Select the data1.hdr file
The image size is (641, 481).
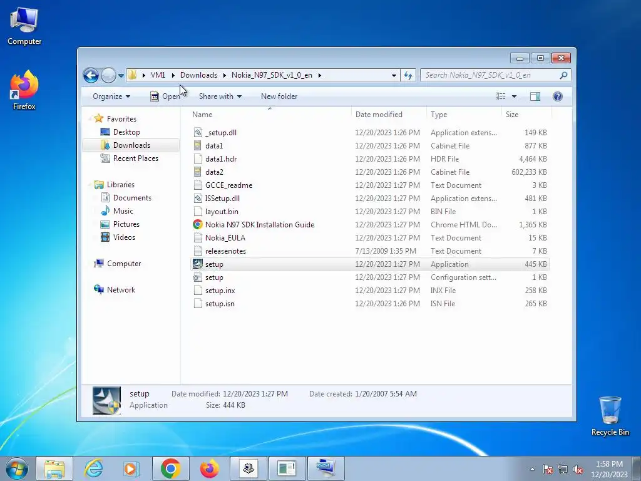tap(221, 158)
